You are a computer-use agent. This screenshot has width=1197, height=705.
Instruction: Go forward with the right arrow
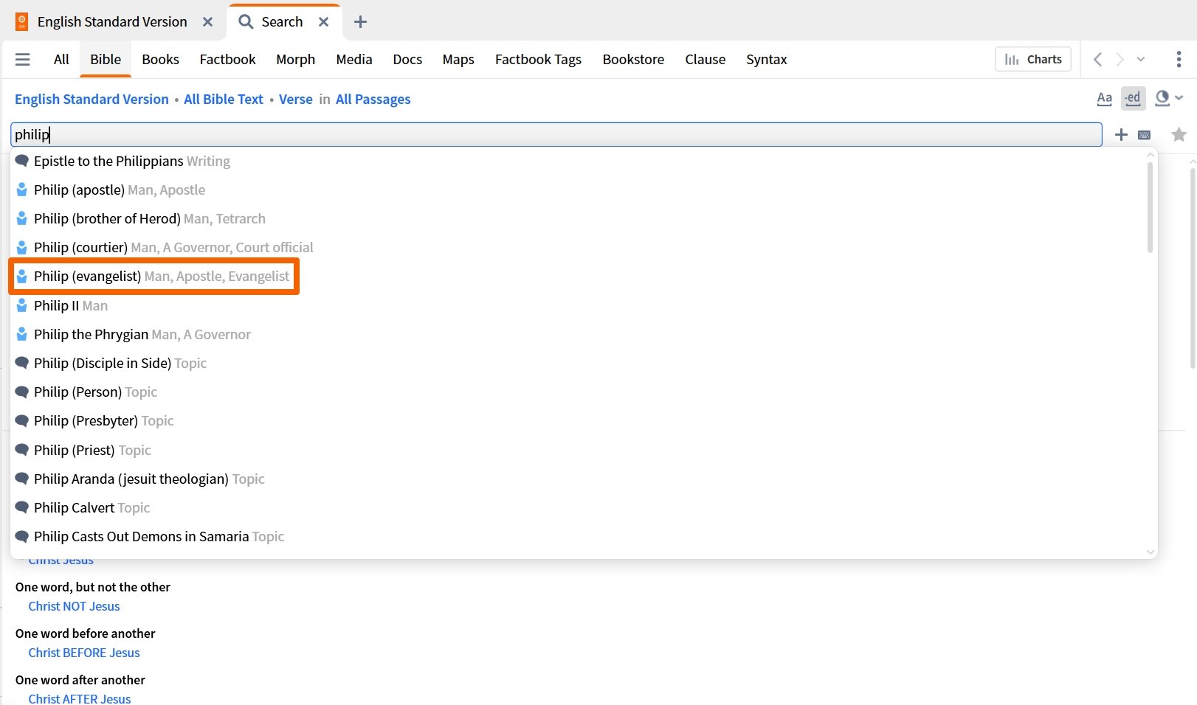pyautogui.click(x=1120, y=60)
